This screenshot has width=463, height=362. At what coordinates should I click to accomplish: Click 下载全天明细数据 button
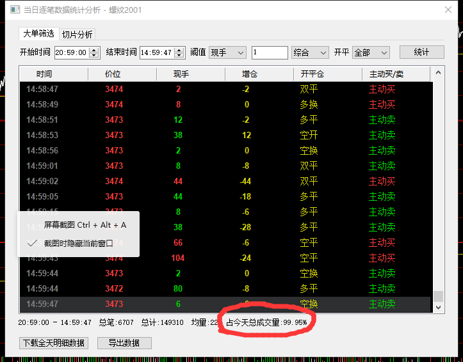coord(53,343)
